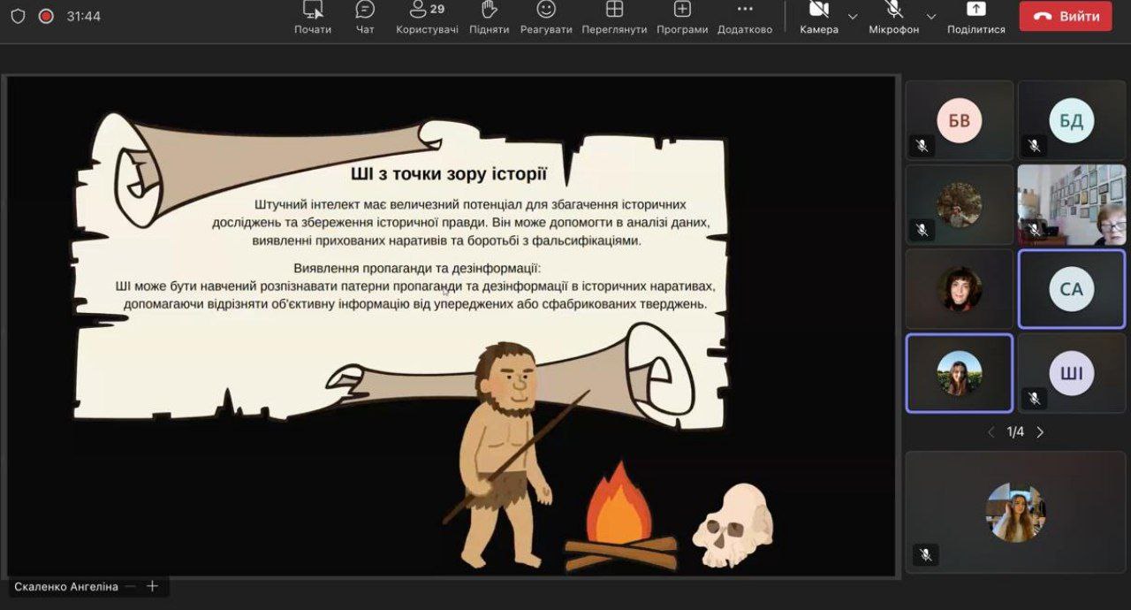Go to the previous participants page

click(991, 432)
